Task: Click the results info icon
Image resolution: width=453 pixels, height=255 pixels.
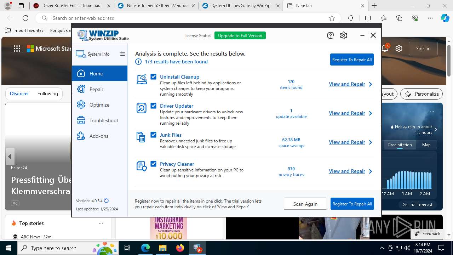Action: 138,62
